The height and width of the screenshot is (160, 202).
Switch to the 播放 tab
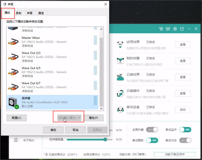[7, 13]
